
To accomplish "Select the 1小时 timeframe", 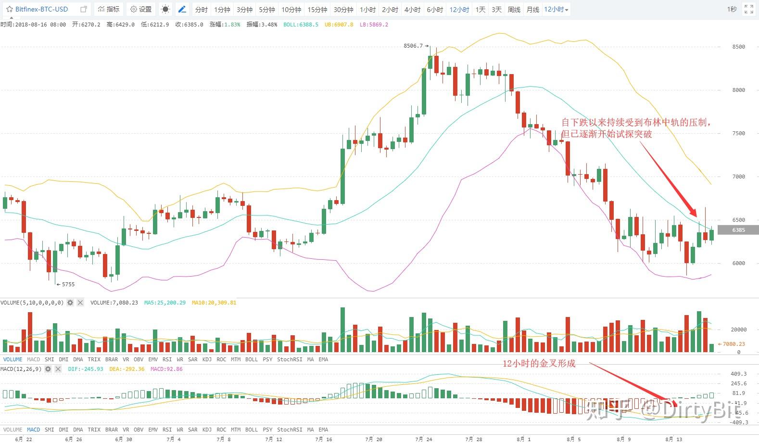I will coord(368,9).
